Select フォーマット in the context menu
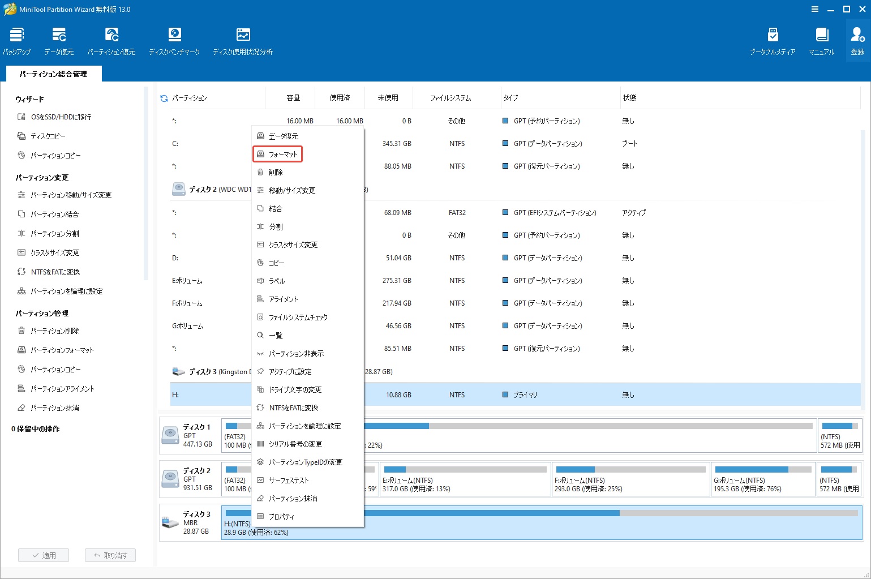This screenshot has width=871, height=579. click(277, 153)
